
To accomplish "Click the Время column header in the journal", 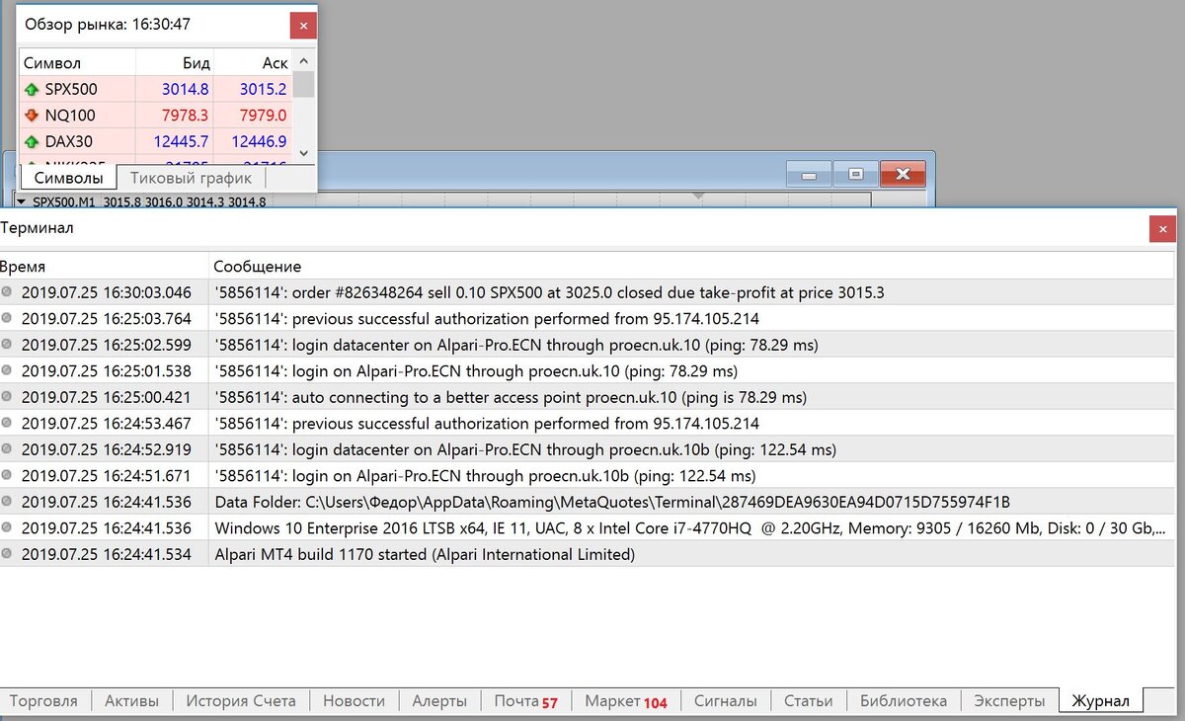I will pyautogui.click(x=104, y=267).
